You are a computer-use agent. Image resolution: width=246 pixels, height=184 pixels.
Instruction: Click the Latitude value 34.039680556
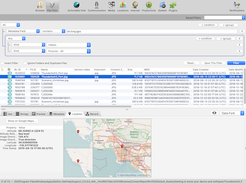[x=28, y=143]
